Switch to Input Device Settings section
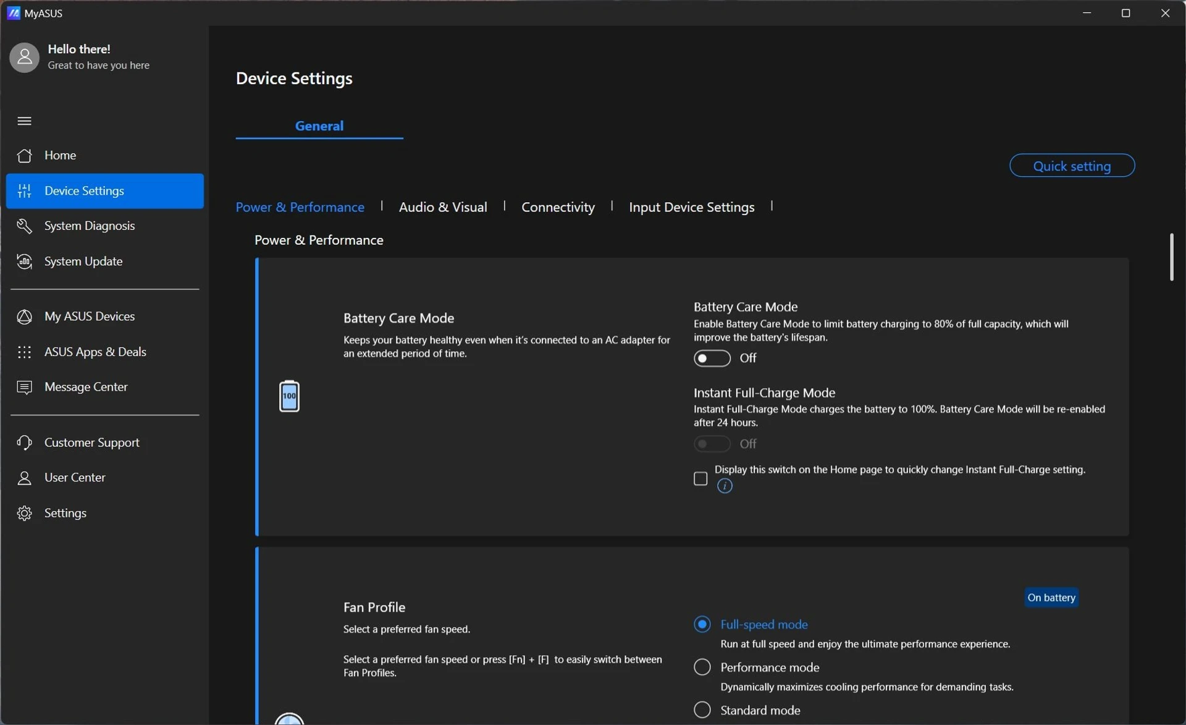 (692, 207)
